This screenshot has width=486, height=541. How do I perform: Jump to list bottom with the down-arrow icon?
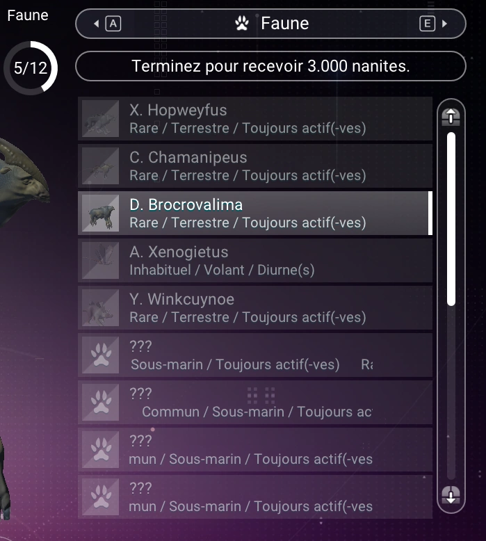coord(451,495)
